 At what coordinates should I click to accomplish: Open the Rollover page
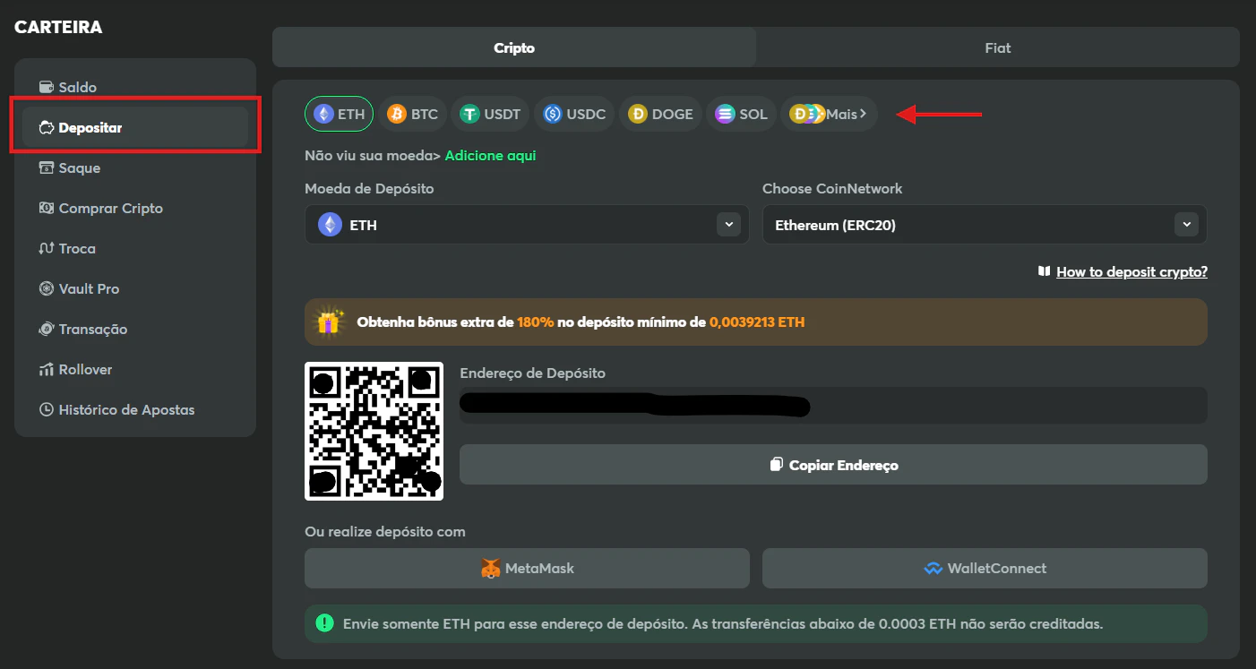(x=135, y=369)
